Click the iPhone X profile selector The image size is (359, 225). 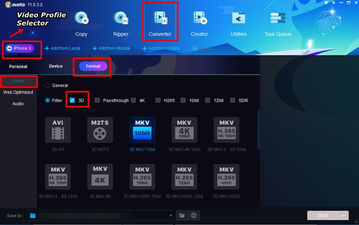click(x=19, y=48)
